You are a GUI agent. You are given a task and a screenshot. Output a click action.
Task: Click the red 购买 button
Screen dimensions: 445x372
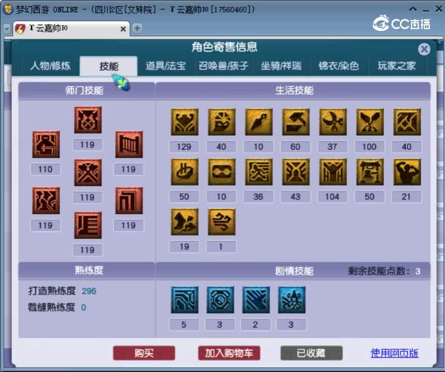[x=144, y=353]
